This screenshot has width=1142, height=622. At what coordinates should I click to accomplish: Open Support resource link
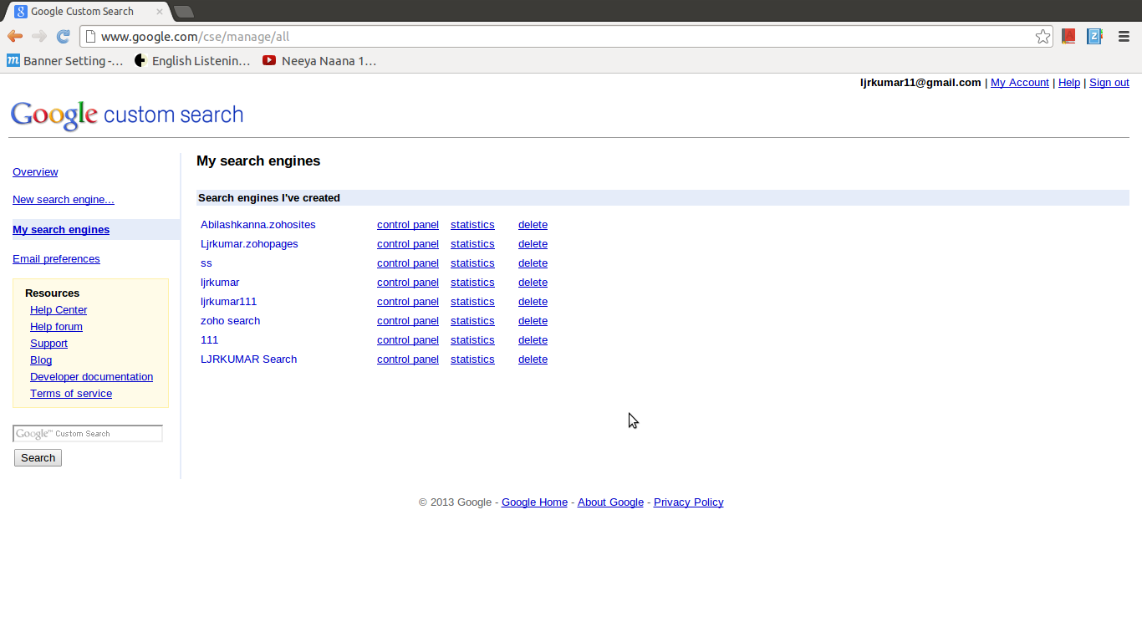click(48, 344)
